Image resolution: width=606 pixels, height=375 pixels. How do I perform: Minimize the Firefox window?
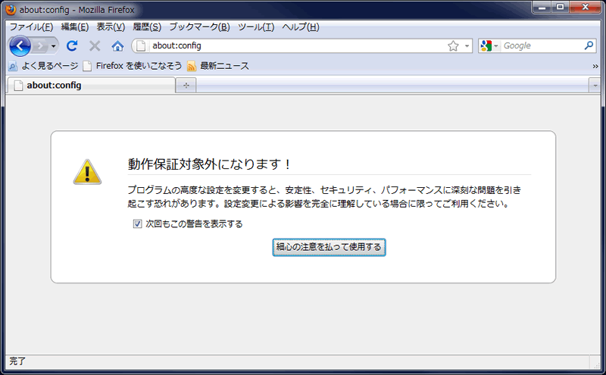pos(542,7)
